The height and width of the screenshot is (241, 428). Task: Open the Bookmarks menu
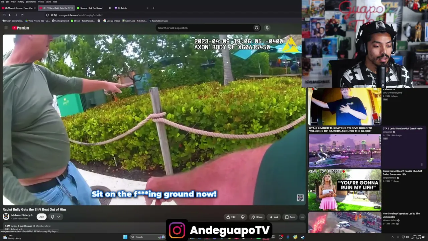(31, 2)
